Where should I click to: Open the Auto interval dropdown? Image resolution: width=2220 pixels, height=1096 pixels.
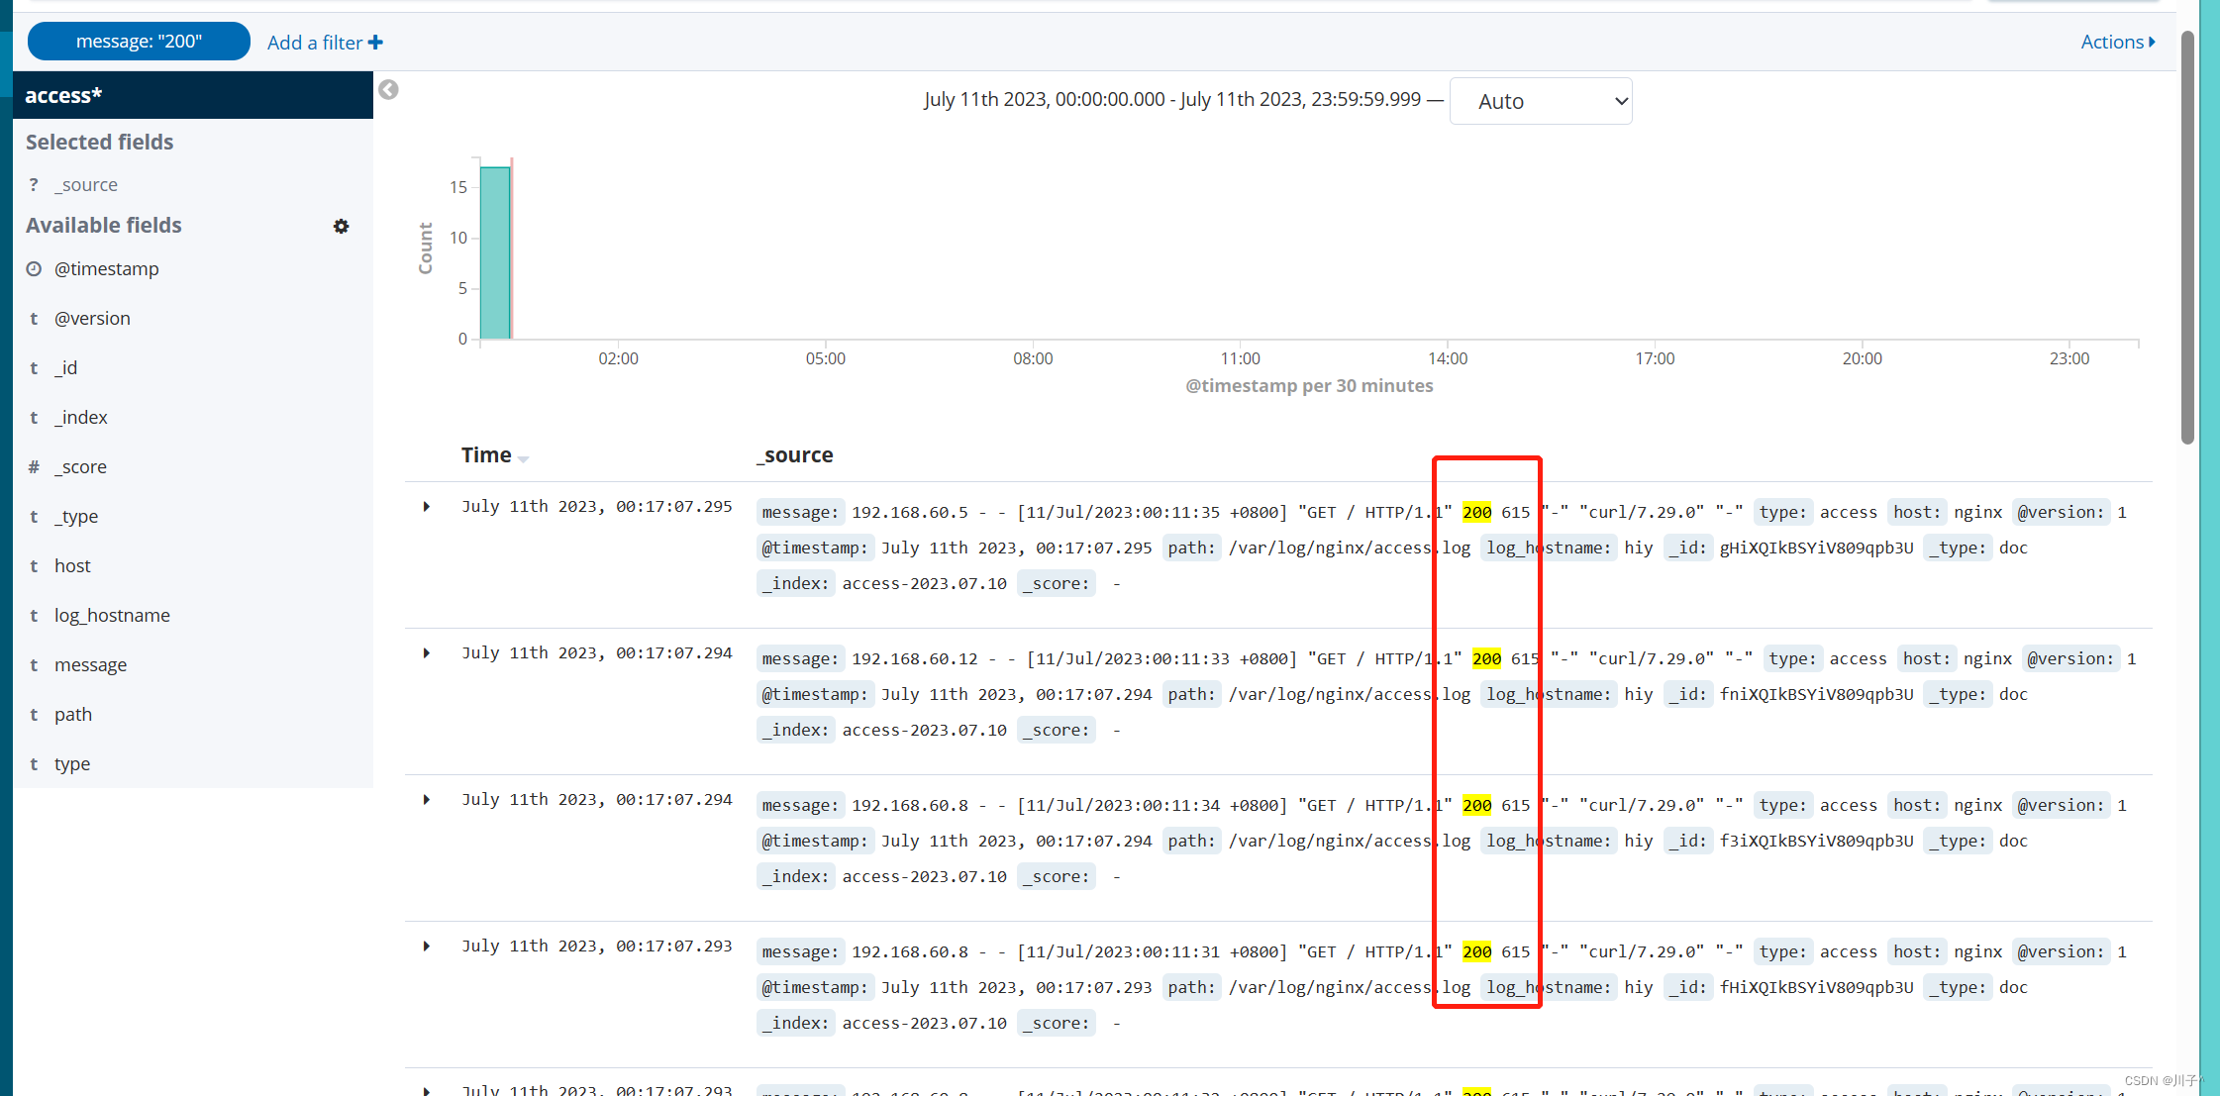(1540, 101)
